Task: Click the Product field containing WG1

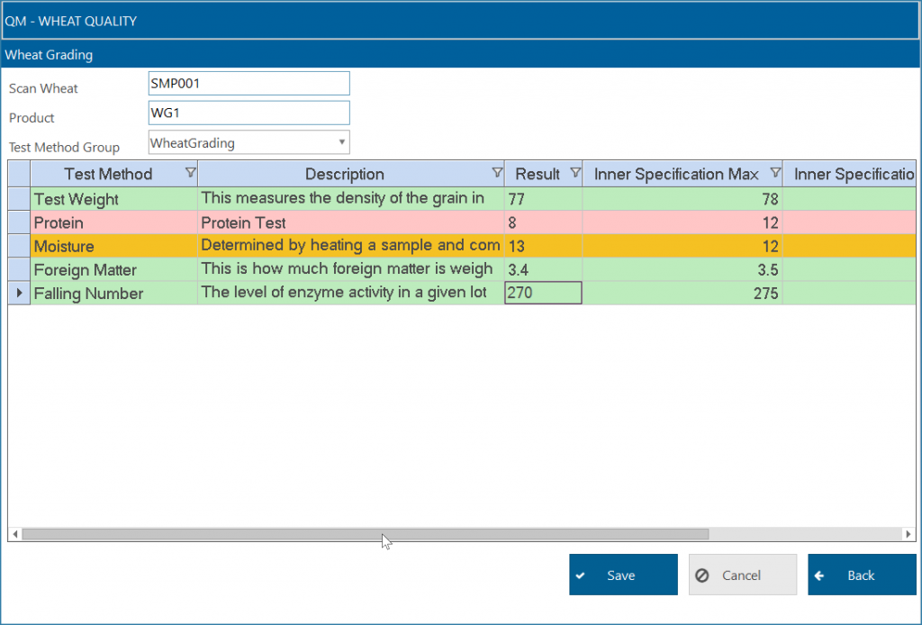Action: click(x=249, y=113)
